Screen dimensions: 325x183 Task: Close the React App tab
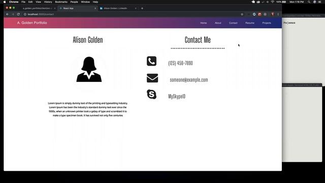[95, 8]
